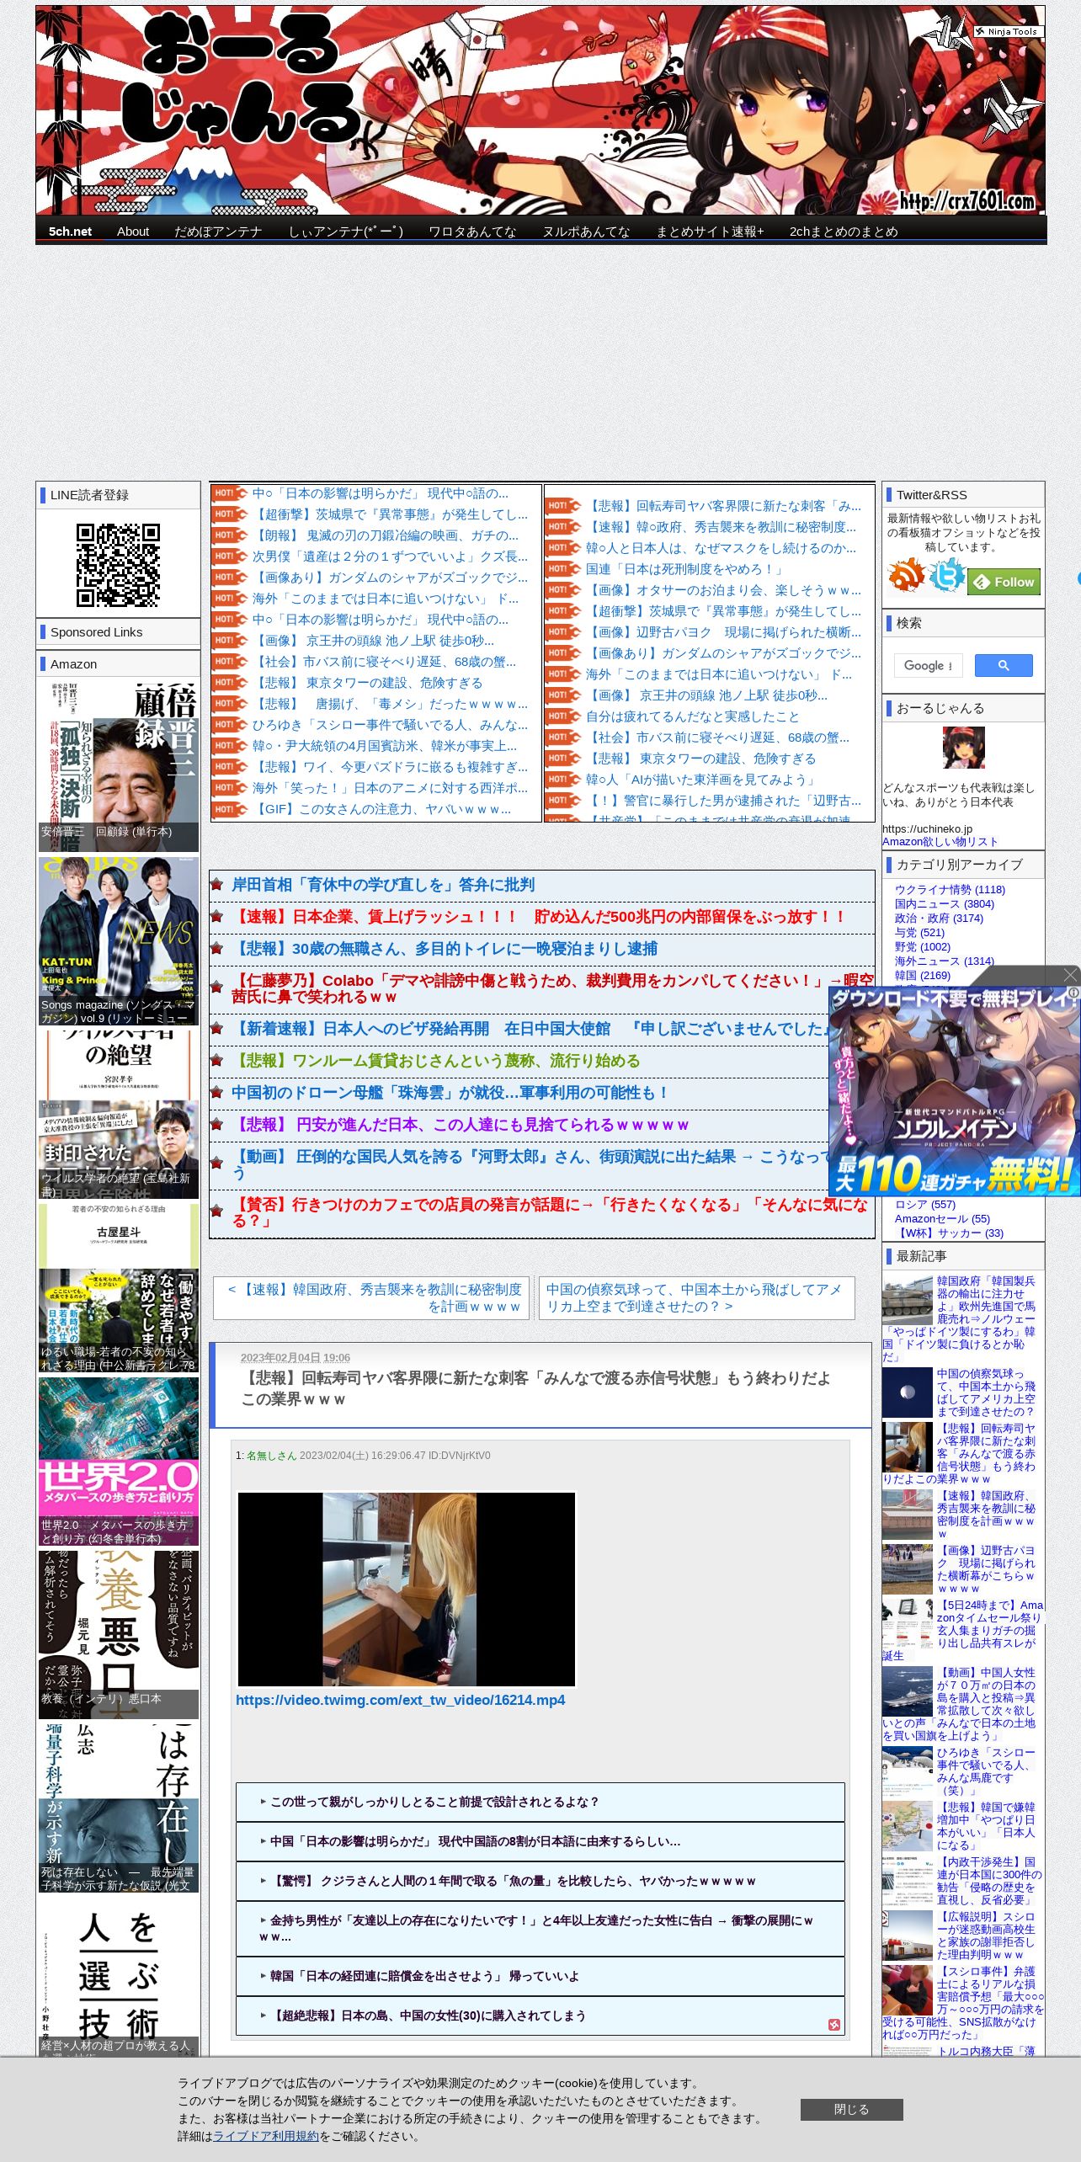
Task: Open 【速報】日本企業、賃上げラッシュ headline
Action: (x=539, y=917)
